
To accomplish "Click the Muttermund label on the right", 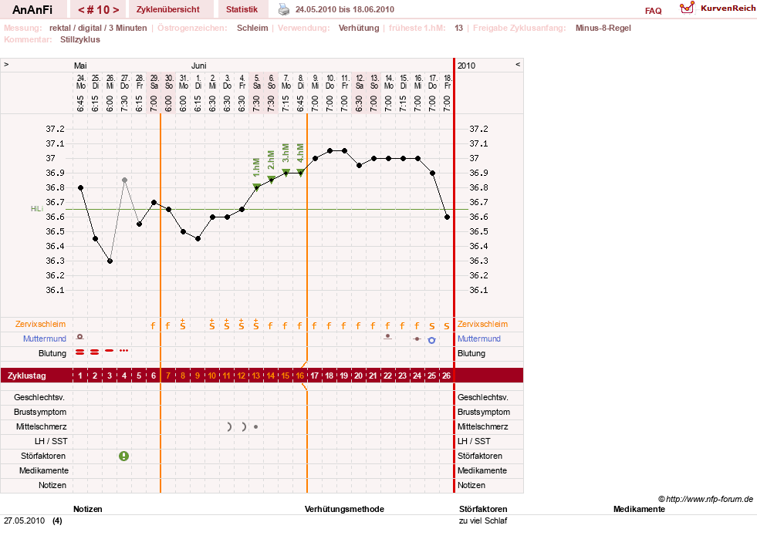I will 479,339.
